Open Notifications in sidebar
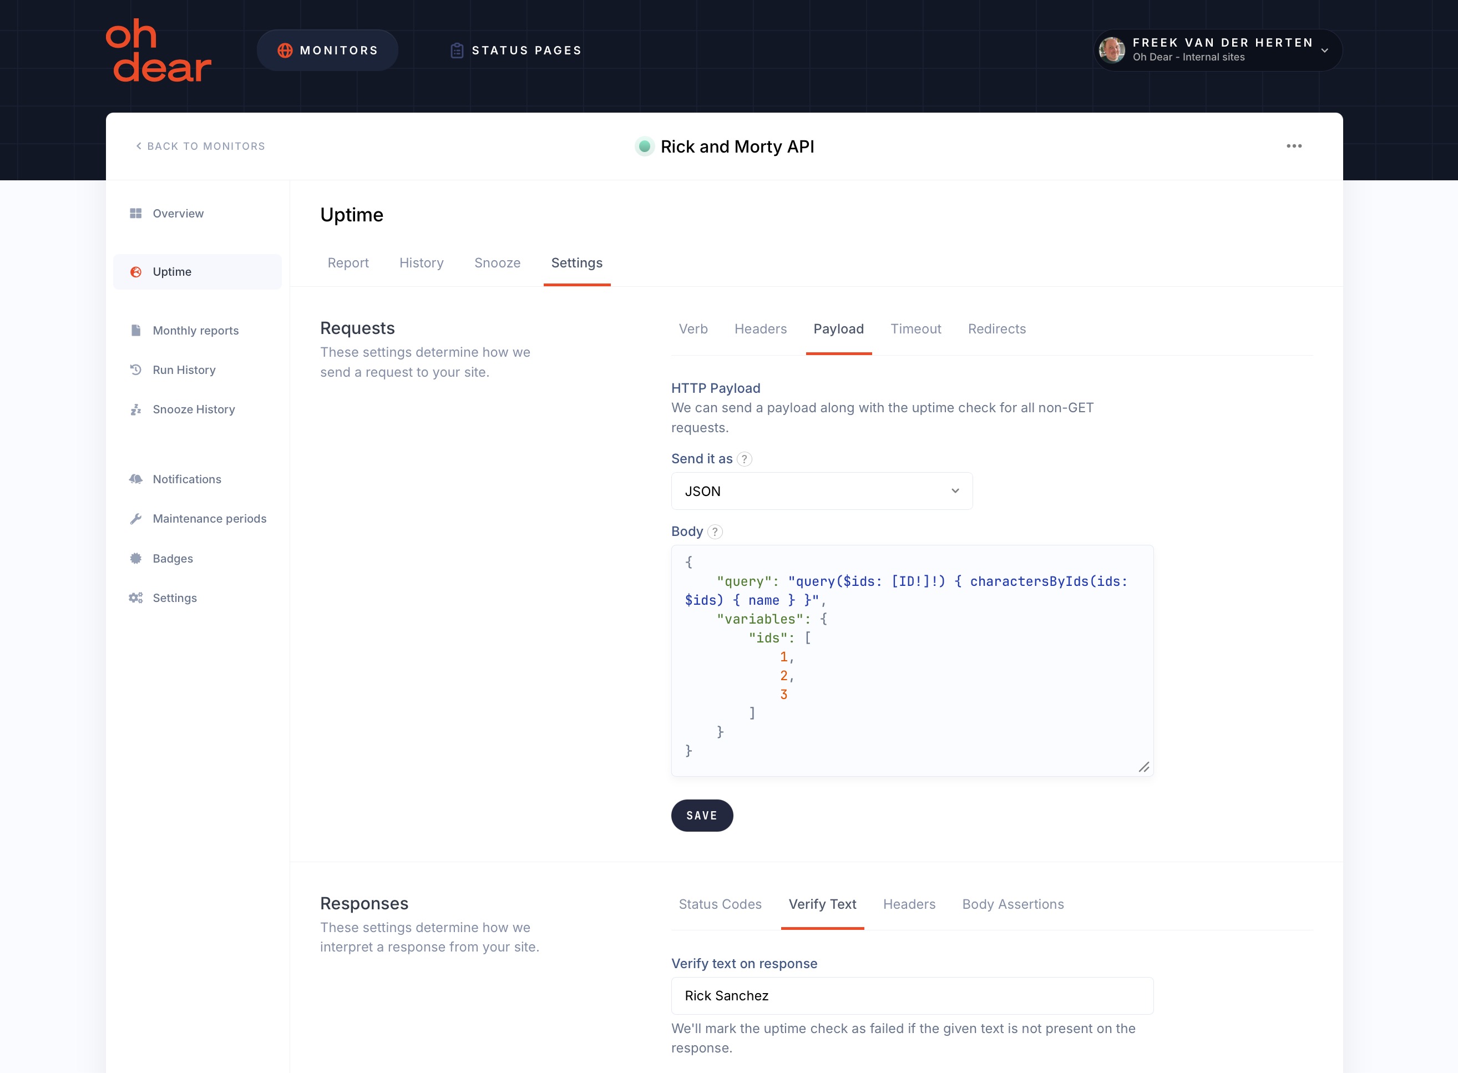The height and width of the screenshot is (1073, 1458). pyautogui.click(x=198, y=479)
